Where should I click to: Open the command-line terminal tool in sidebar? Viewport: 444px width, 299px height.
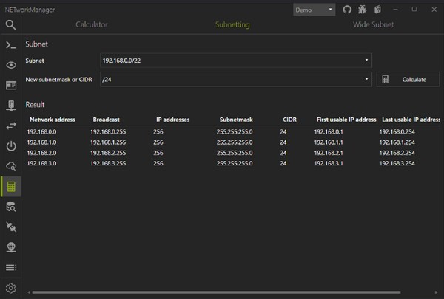click(11, 45)
